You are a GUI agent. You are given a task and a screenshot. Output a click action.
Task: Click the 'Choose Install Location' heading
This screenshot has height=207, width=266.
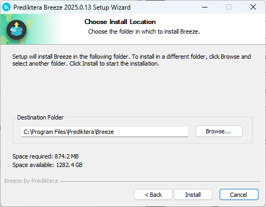(120, 22)
